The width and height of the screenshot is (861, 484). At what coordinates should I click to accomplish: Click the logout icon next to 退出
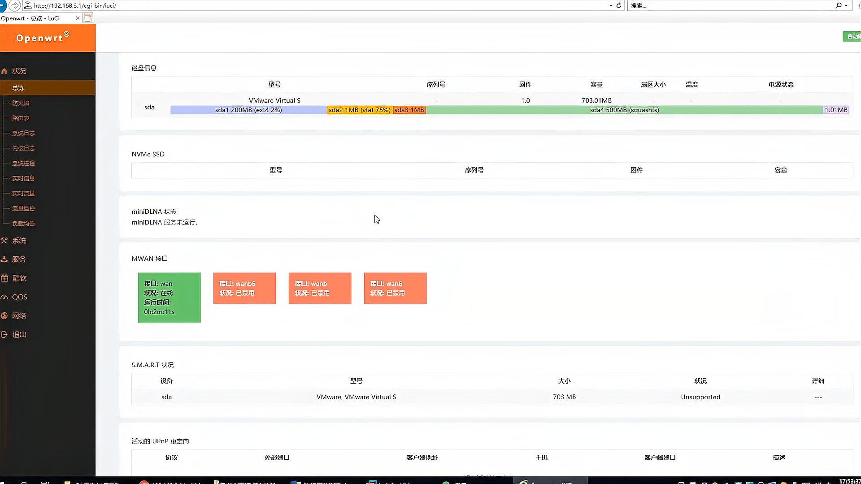(4, 335)
